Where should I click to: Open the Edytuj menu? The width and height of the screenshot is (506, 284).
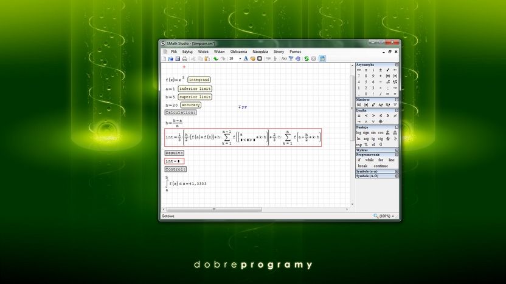click(187, 52)
